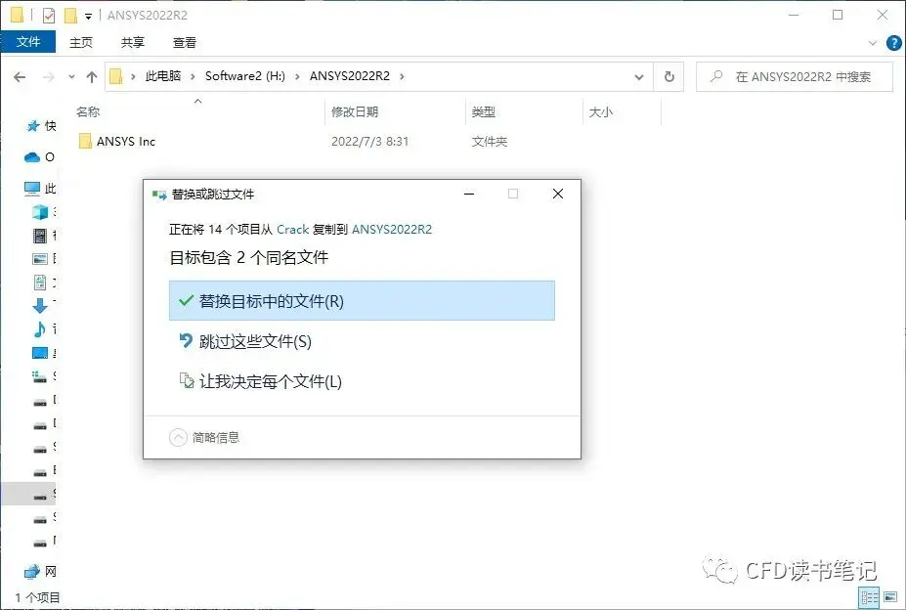Open Videos film icon in sidebar
The image size is (906, 610).
point(40,236)
